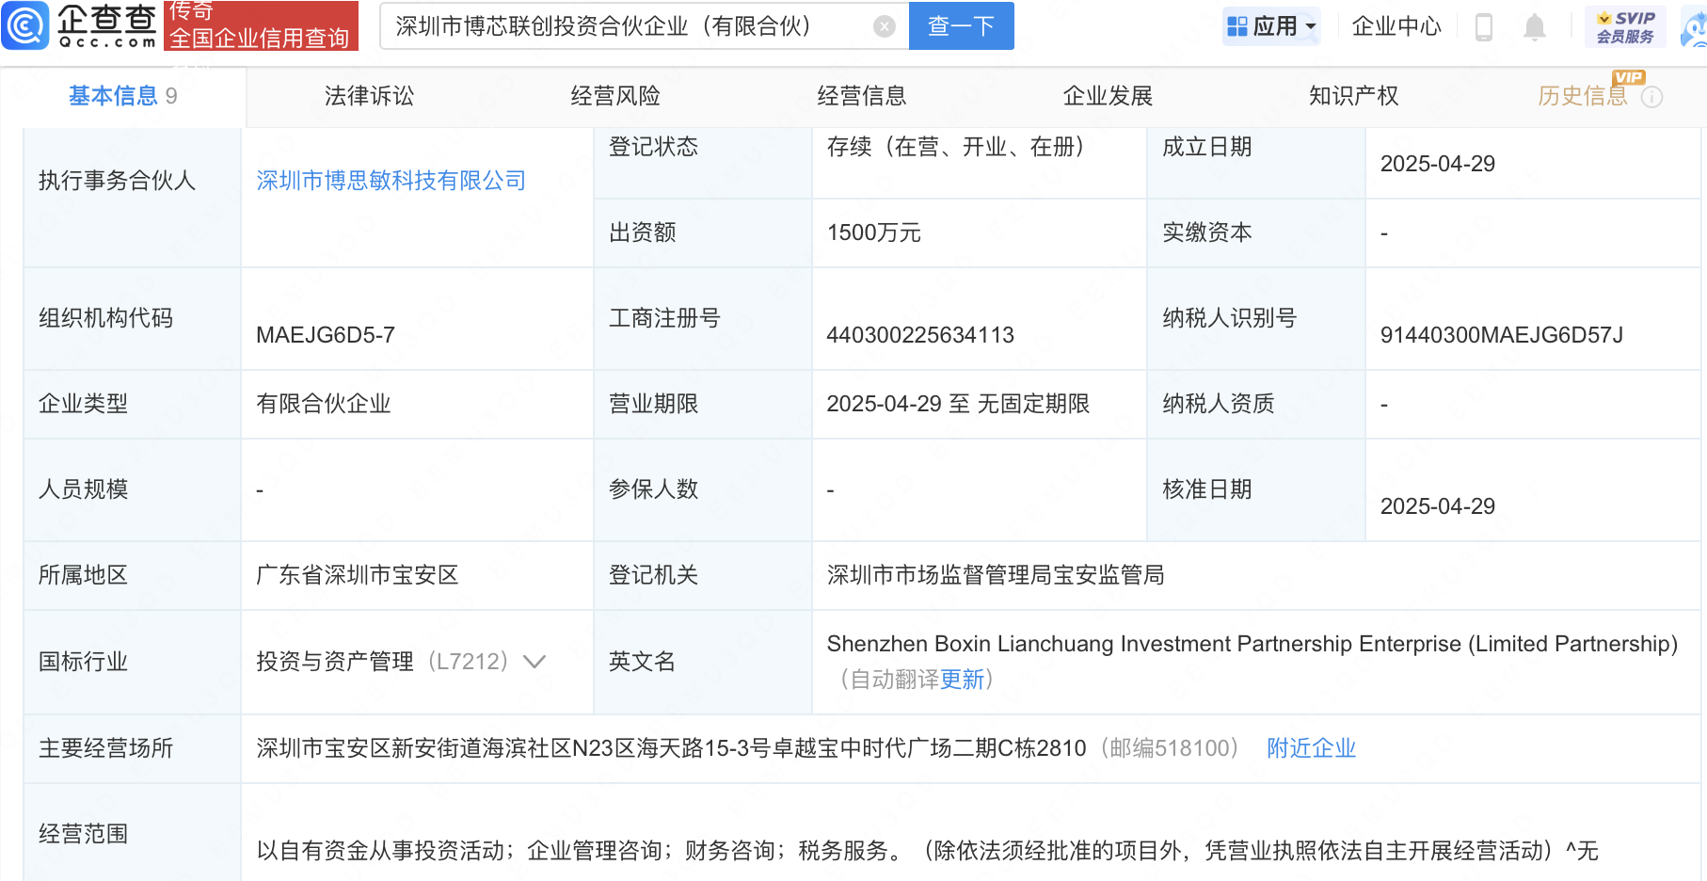This screenshot has width=1707, height=881.
Task: Select the registration number 440300225634113
Action: 920,335
